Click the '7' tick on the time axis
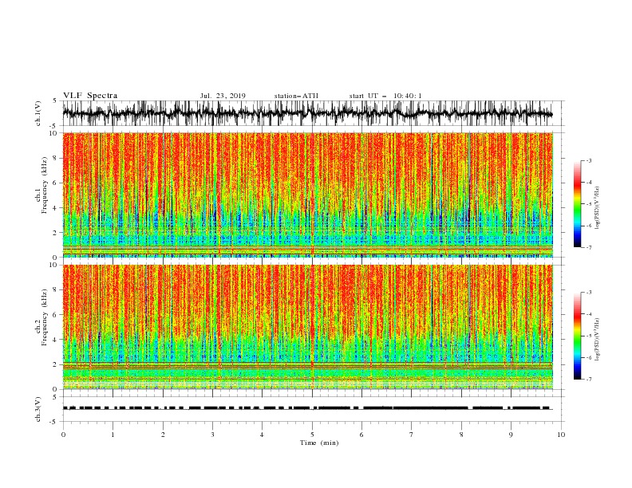 tap(412, 435)
